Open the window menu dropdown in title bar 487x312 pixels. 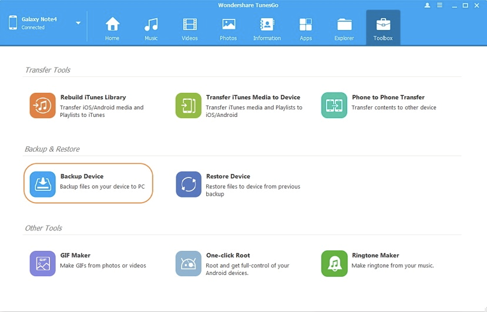point(440,5)
